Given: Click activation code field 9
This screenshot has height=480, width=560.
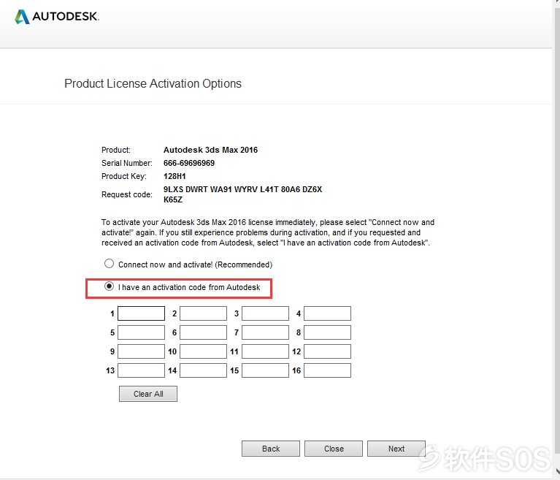Looking at the screenshot, I should tap(141, 351).
